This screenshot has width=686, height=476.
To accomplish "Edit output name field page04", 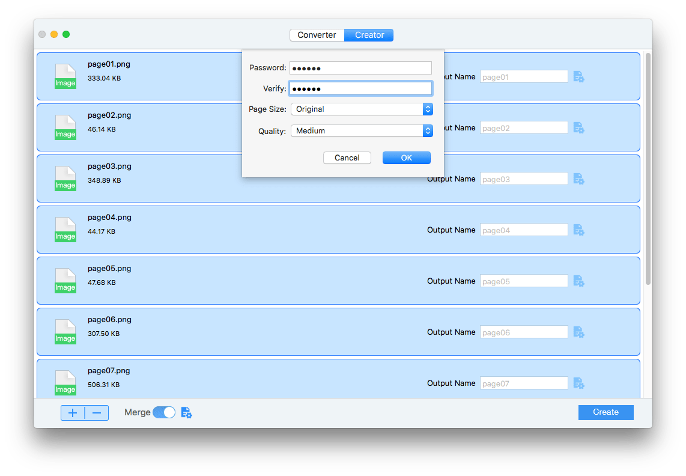I will click(x=524, y=230).
